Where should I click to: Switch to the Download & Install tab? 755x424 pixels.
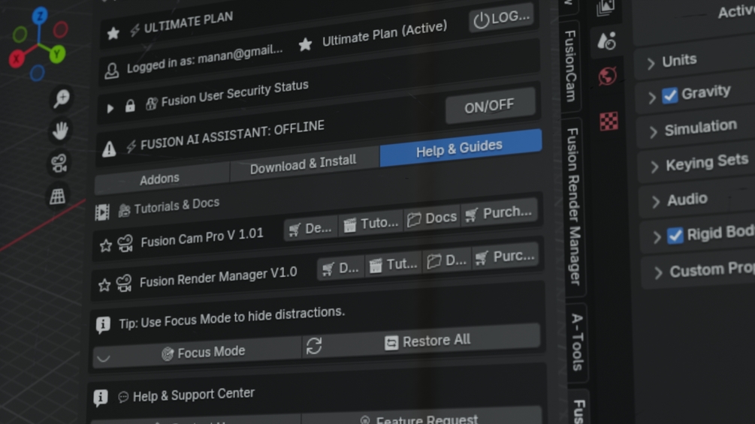pyautogui.click(x=304, y=164)
